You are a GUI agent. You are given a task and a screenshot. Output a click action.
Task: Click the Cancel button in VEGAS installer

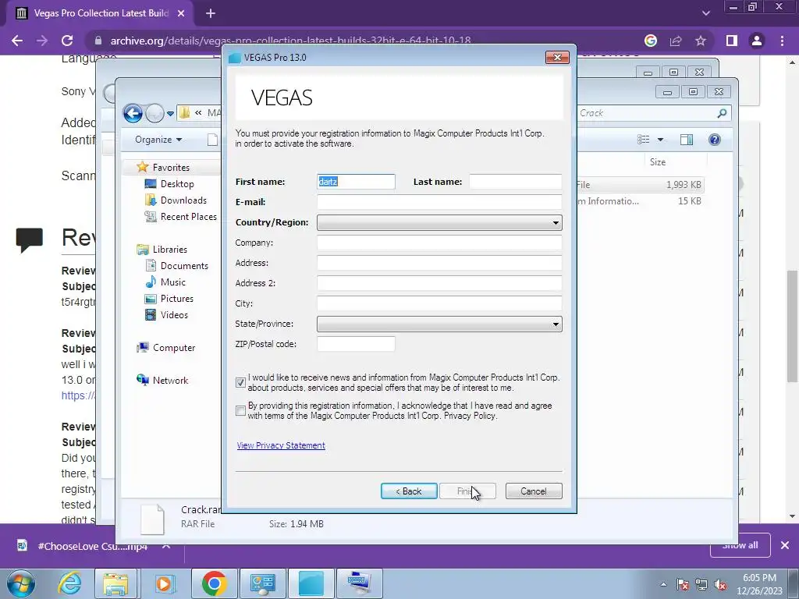534,491
